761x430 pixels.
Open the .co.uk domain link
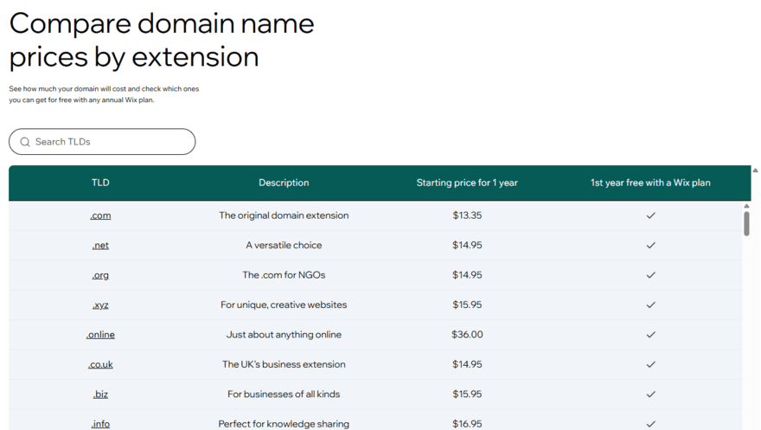(x=100, y=364)
